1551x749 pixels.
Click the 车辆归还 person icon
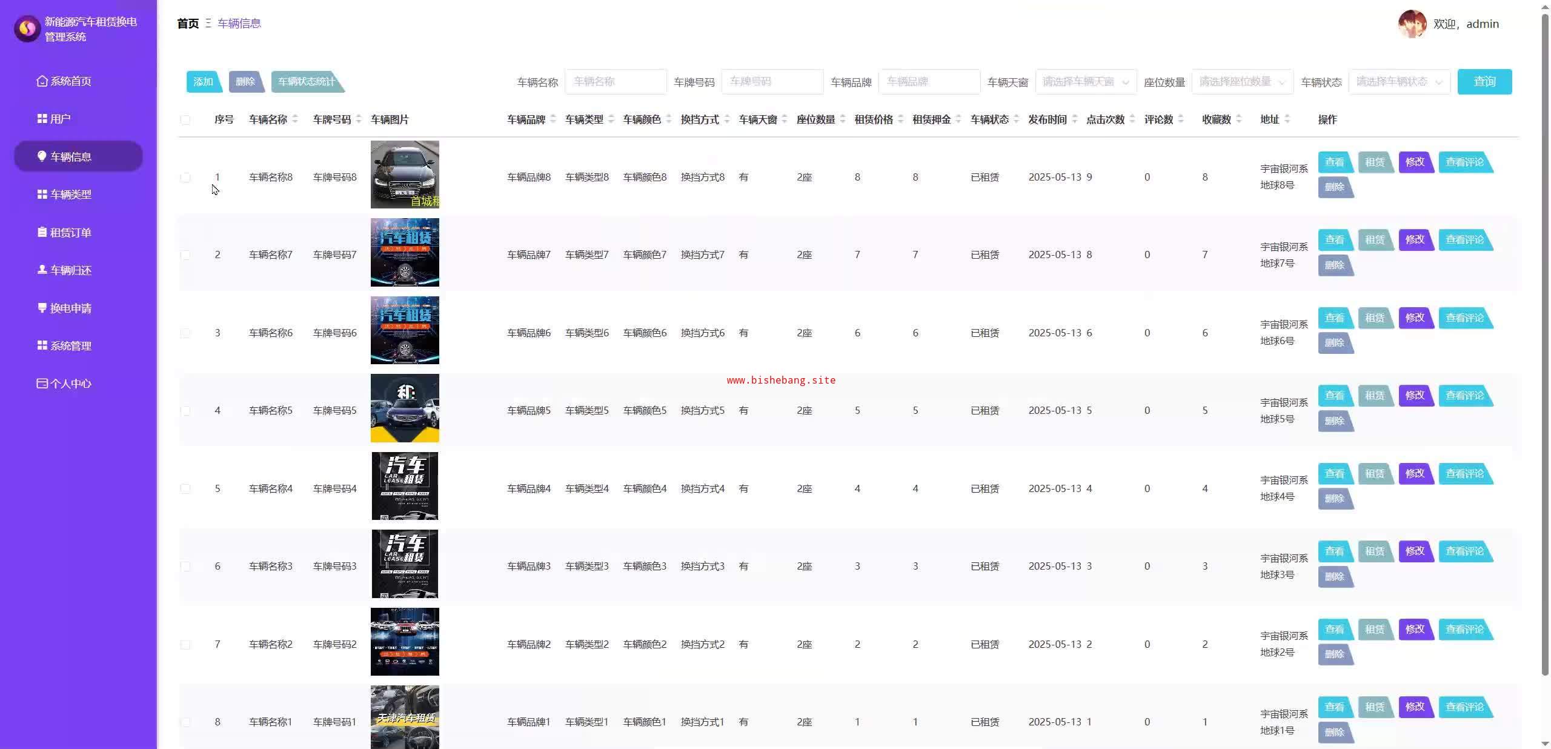[42, 270]
